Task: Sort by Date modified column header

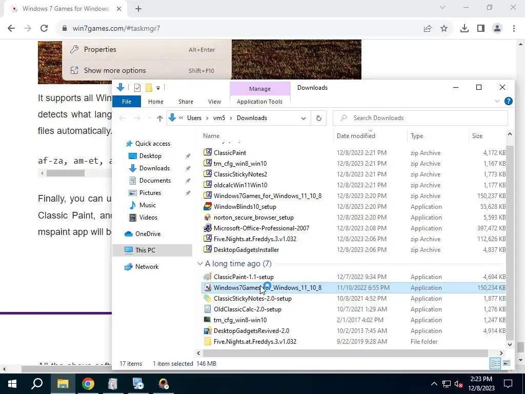Action: pos(356,136)
